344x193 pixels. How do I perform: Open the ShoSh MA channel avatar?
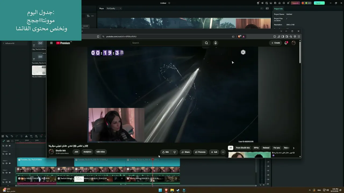[x=51, y=152]
